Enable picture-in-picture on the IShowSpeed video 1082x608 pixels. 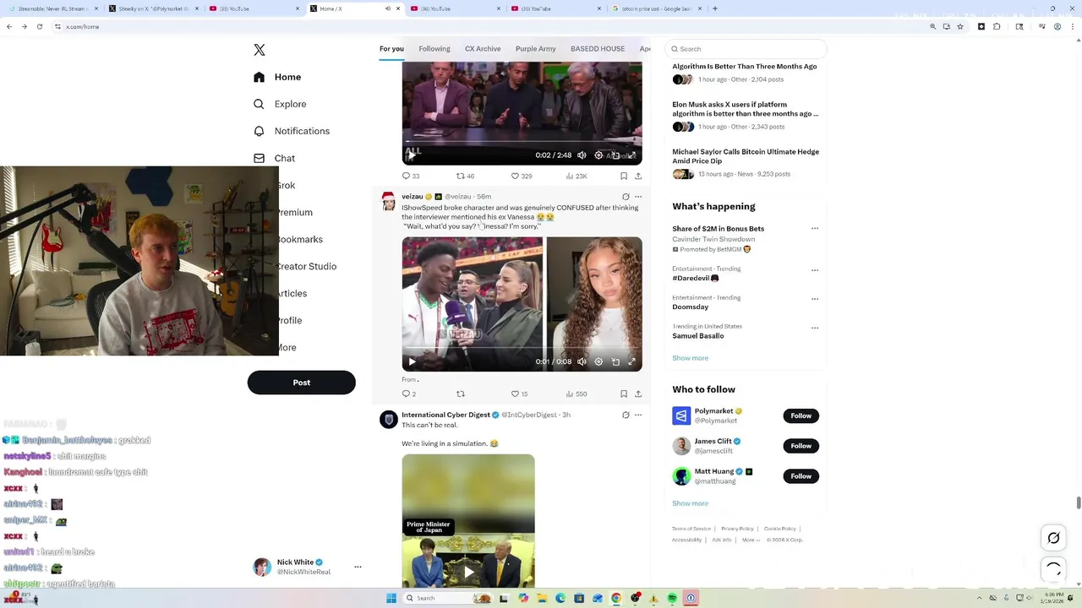coord(615,361)
